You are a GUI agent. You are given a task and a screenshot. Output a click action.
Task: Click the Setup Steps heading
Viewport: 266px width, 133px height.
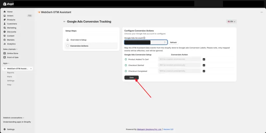pyautogui.click(x=71, y=31)
